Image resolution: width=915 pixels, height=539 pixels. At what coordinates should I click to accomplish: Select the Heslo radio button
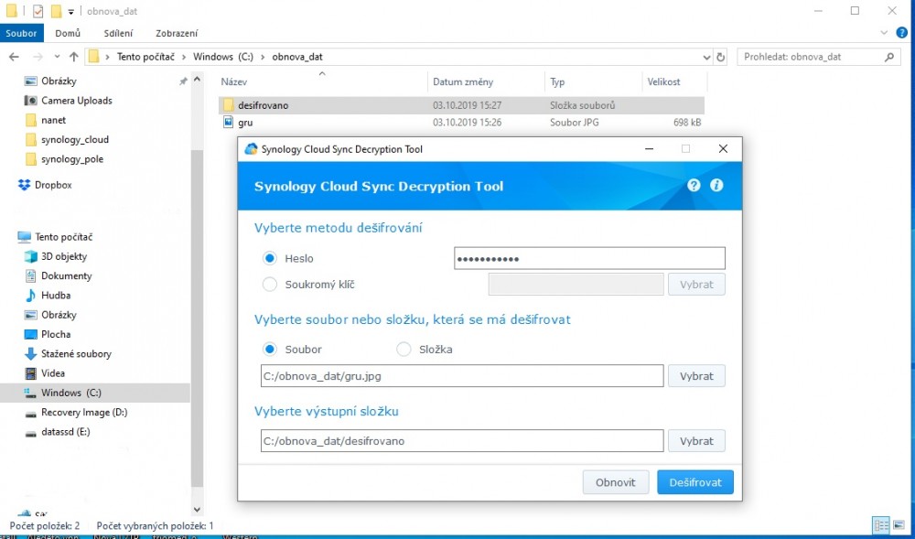(x=270, y=259)
